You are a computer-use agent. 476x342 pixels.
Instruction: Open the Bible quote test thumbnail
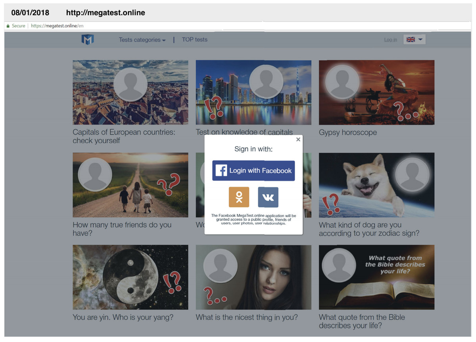tap(376, 277)
